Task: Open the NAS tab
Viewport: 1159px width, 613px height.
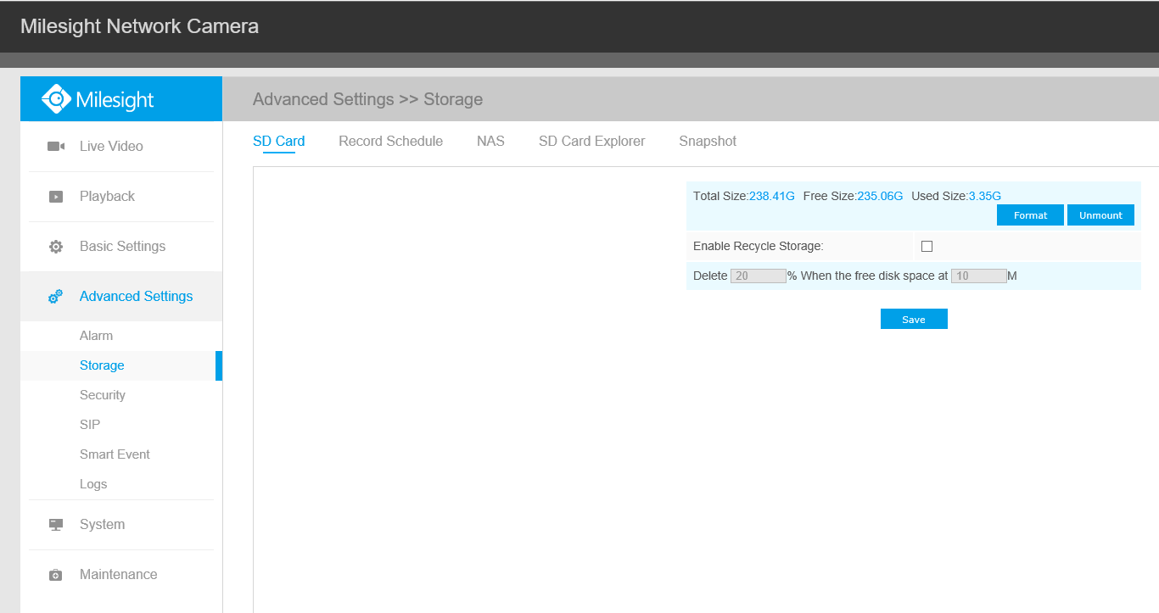Action: 490,142
